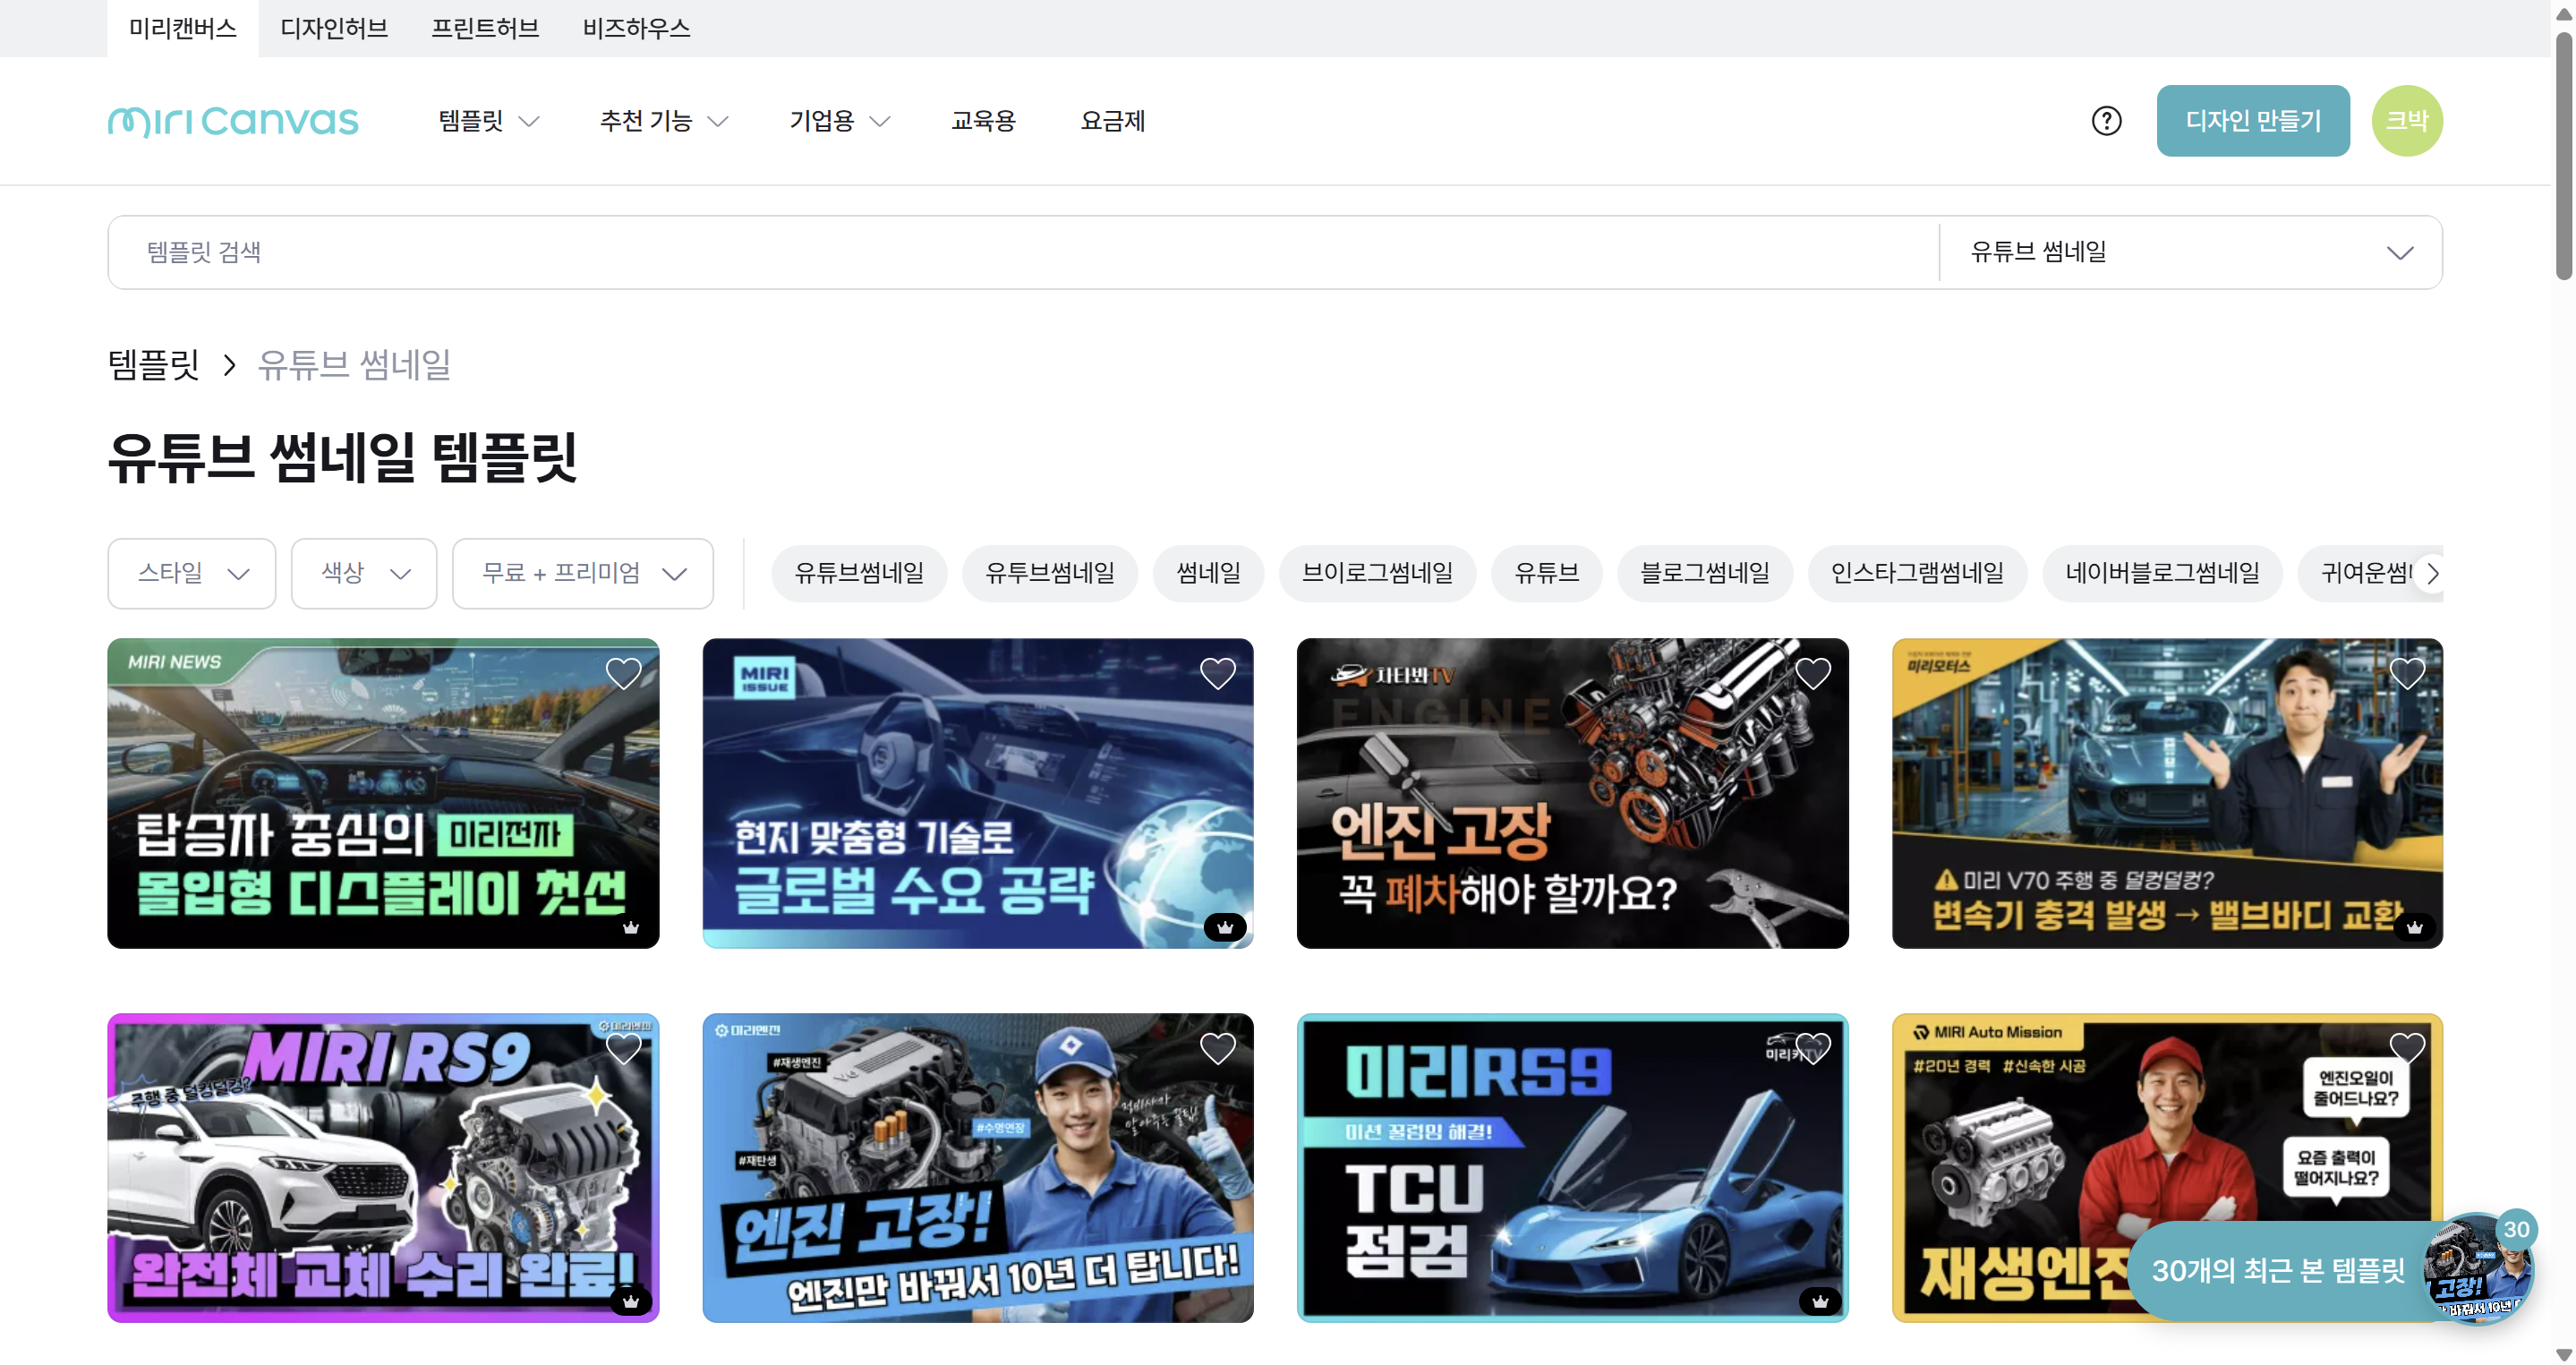Screen dimensions: 2576x1365
Task: Select the 유튜브 tag chip
Action: [1546, 573]
